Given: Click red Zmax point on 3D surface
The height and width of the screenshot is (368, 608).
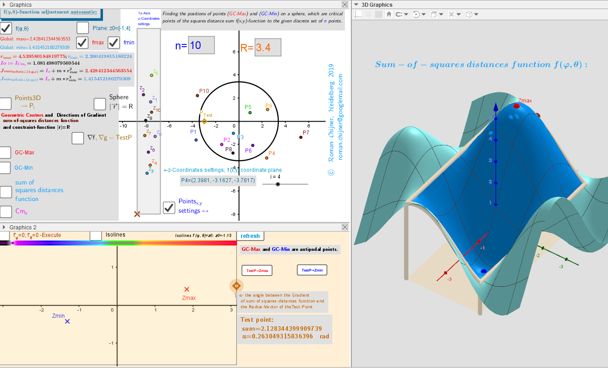Looking at the screenshot, I should pos(516,106).
